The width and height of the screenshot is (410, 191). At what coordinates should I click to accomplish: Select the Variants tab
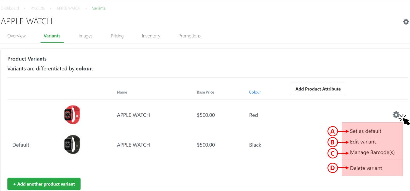click(52, 36)
